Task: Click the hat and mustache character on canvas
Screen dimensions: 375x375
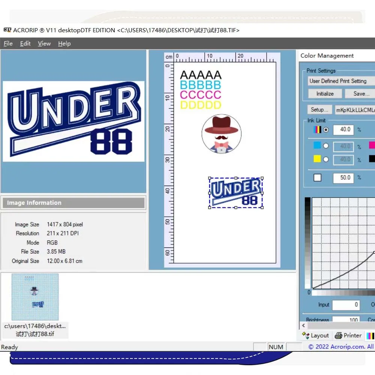Action: coord(222,134)
